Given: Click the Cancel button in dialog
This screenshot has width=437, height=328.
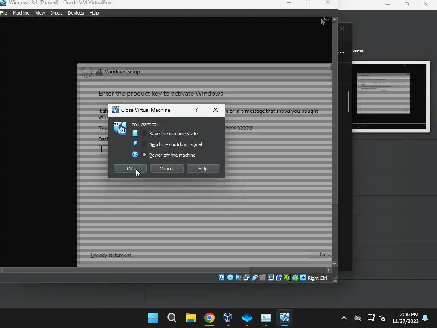Looking at the screenshot, I should click(167, 168).
